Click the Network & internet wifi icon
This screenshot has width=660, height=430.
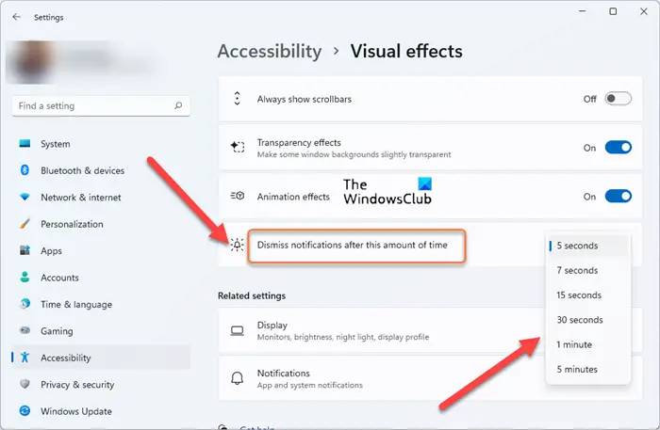point(25,198)
